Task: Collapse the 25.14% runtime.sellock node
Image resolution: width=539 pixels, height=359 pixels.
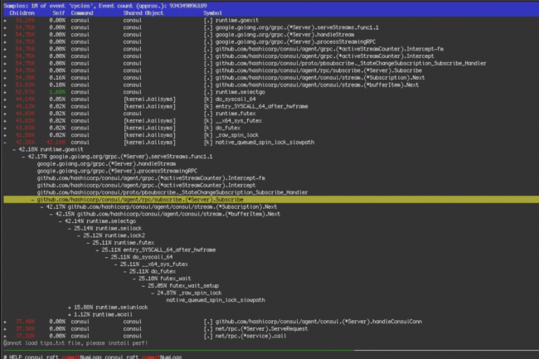Action: (x=70, y=229)
